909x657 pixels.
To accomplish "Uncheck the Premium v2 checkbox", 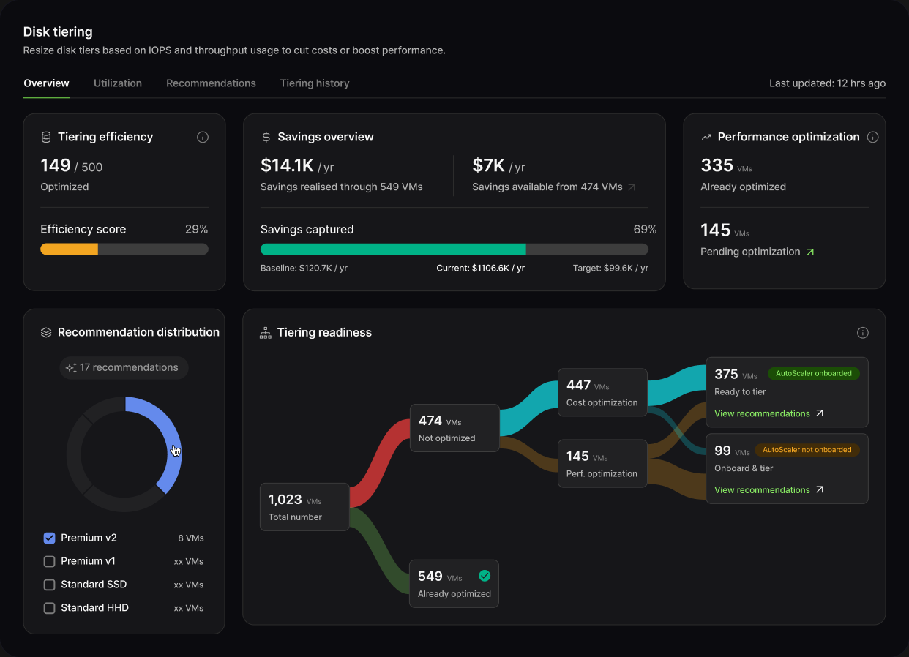I will coord(50,538).
